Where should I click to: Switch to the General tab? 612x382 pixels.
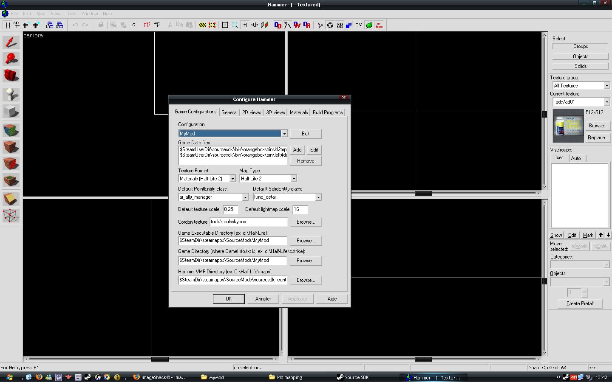[229, 112]
